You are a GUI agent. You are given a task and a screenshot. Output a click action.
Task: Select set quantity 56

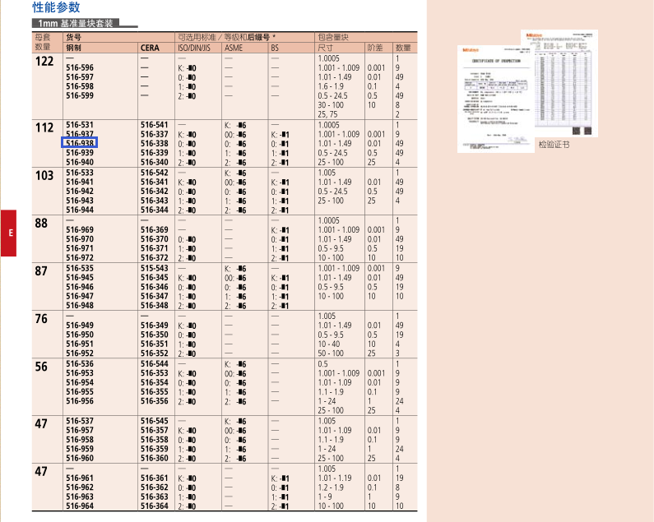point(41,367)
